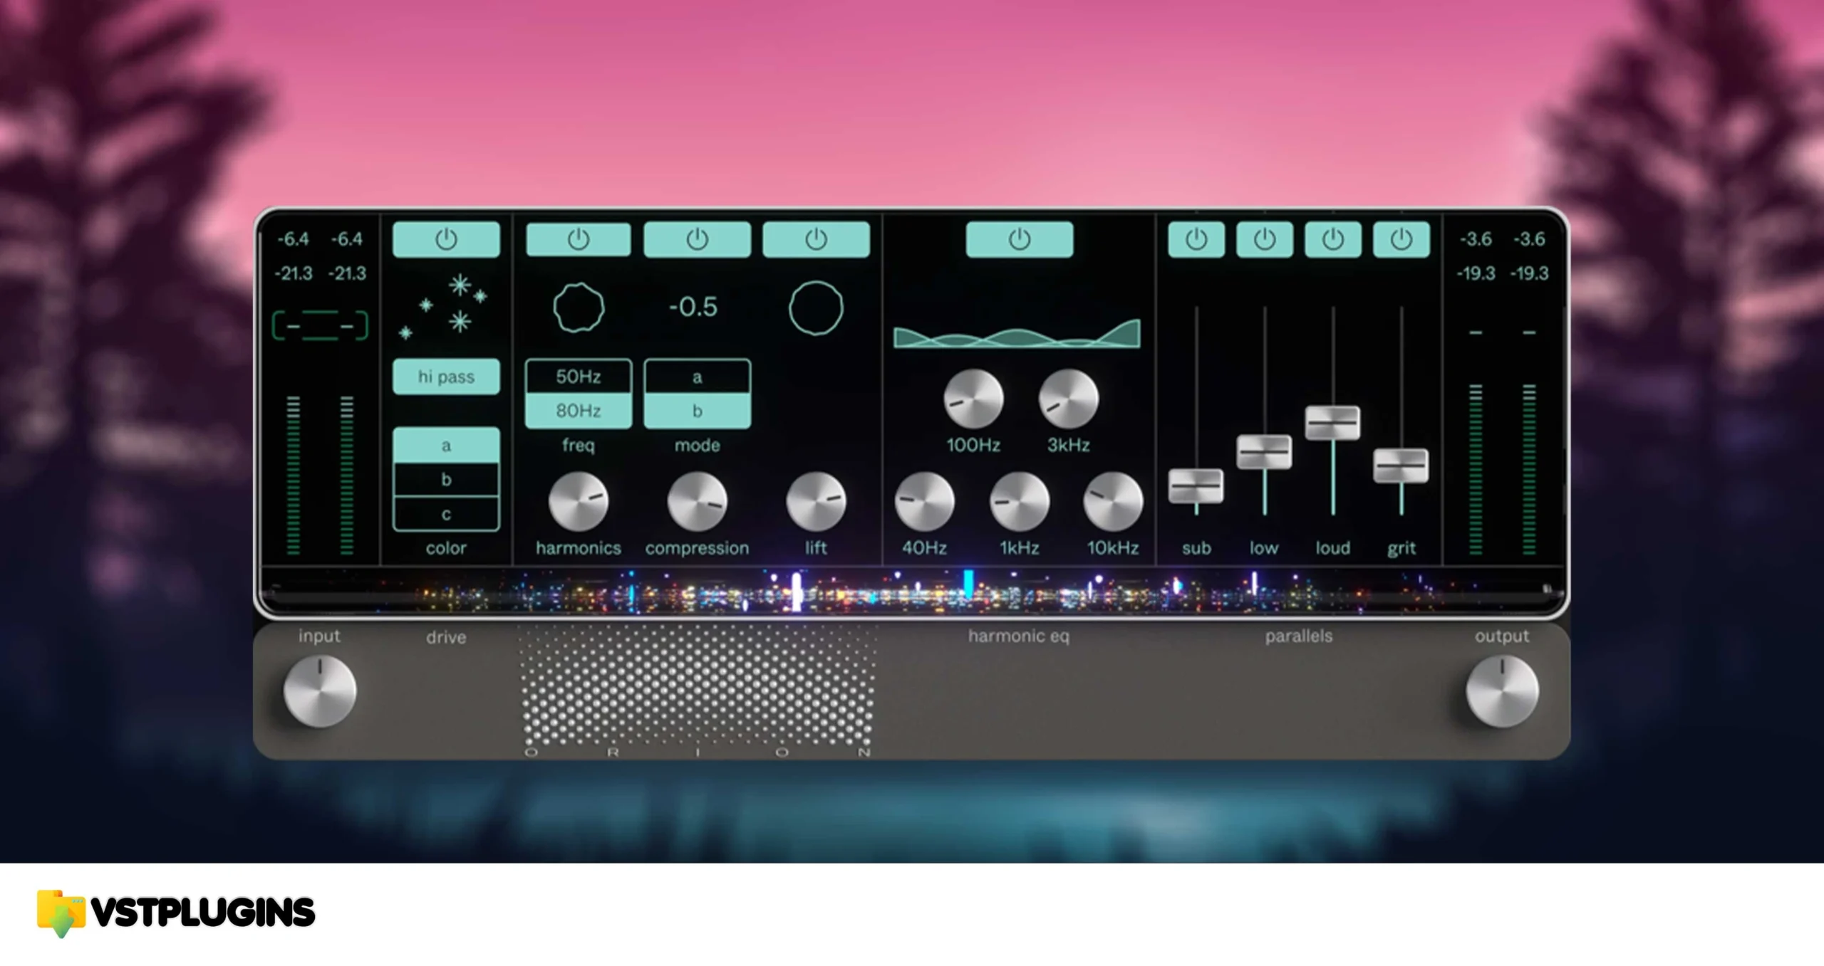The height and width of the screenshot is (966, 1824).
Task: Select color option c
Action: tap(446, 514)
